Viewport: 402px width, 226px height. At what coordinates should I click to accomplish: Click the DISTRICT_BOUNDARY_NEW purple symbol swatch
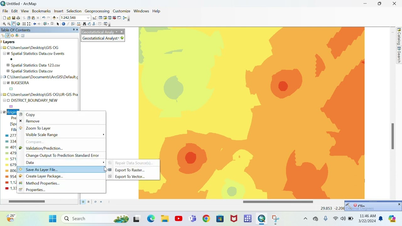pos(11,106)
